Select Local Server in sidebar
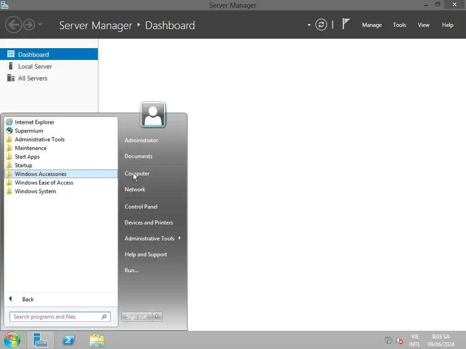 (49, 66)
